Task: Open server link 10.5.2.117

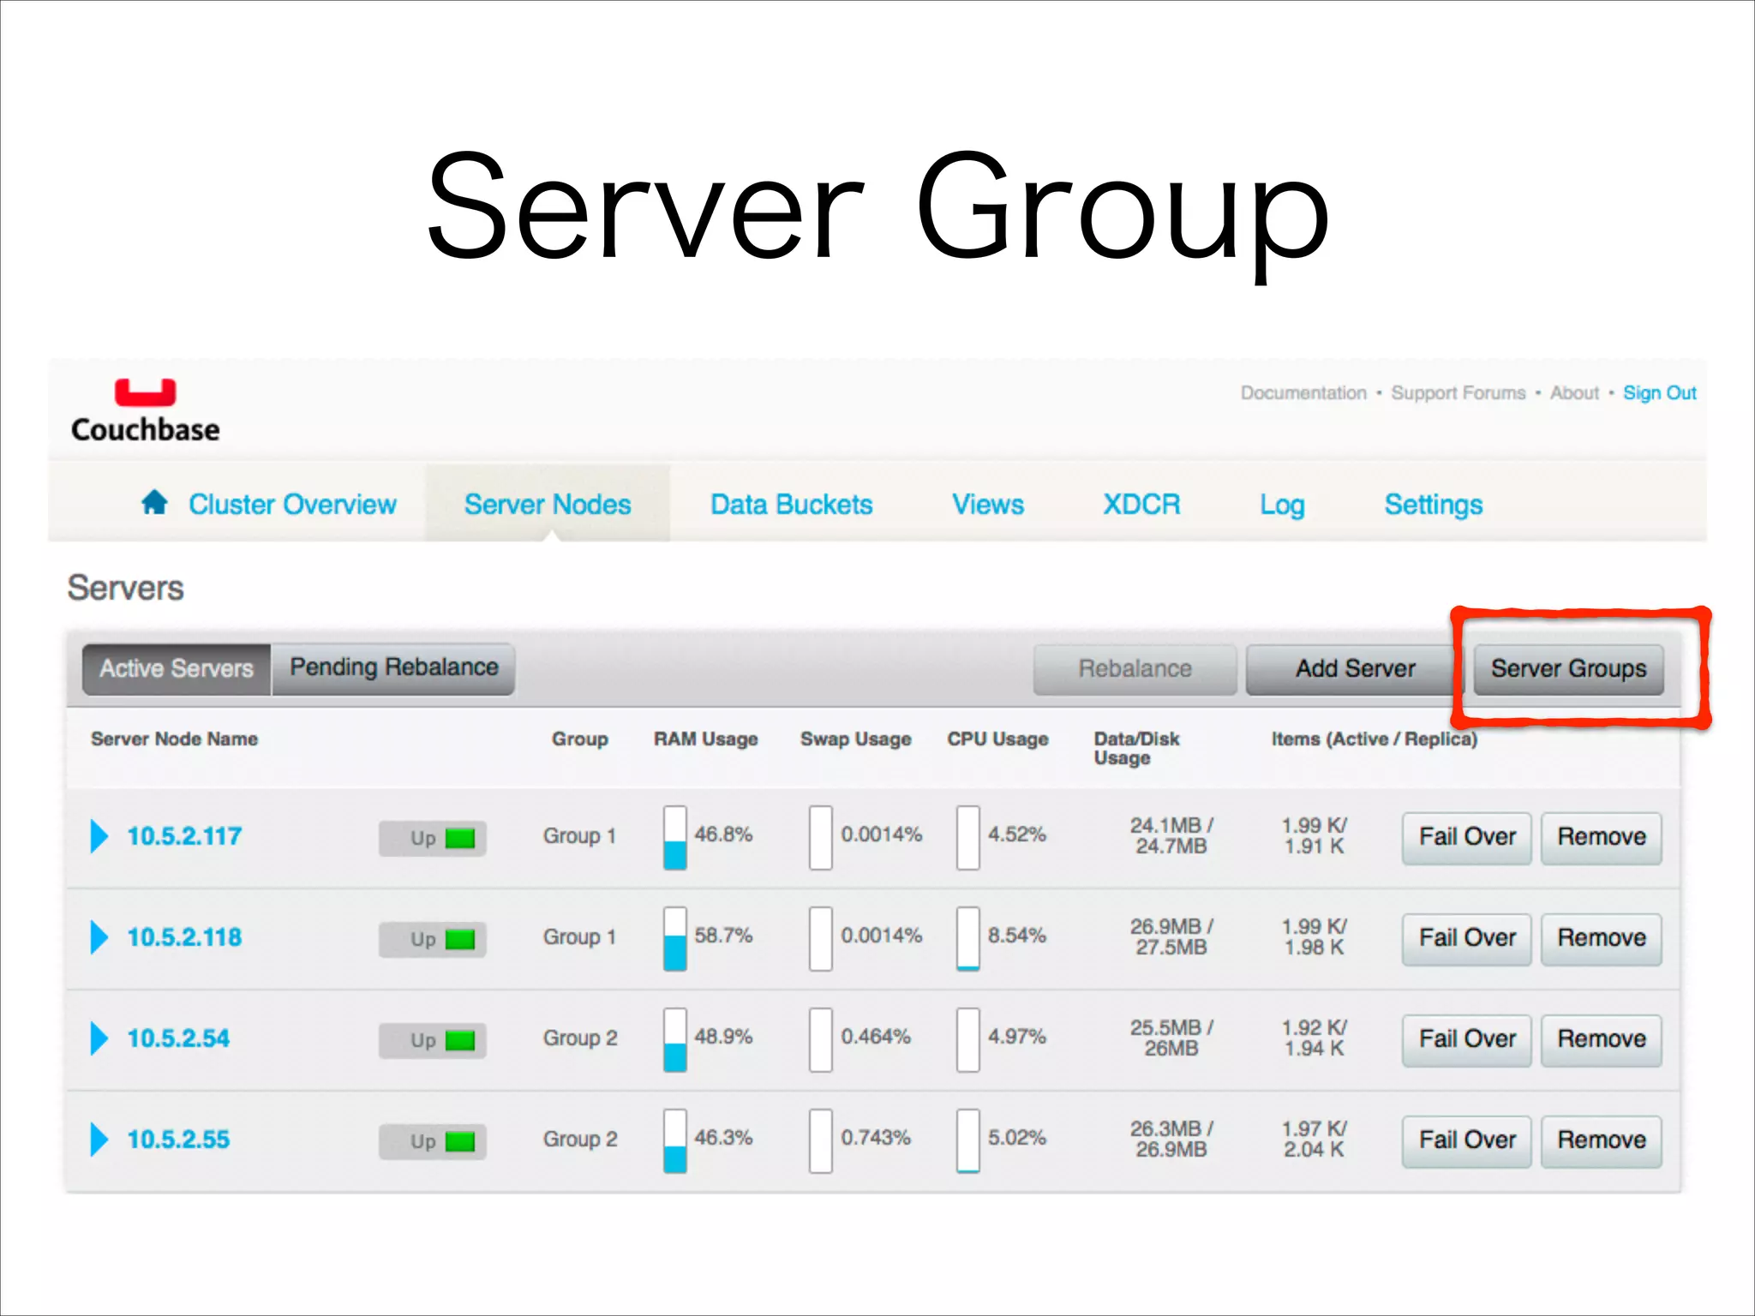Action: click(184, 836)
